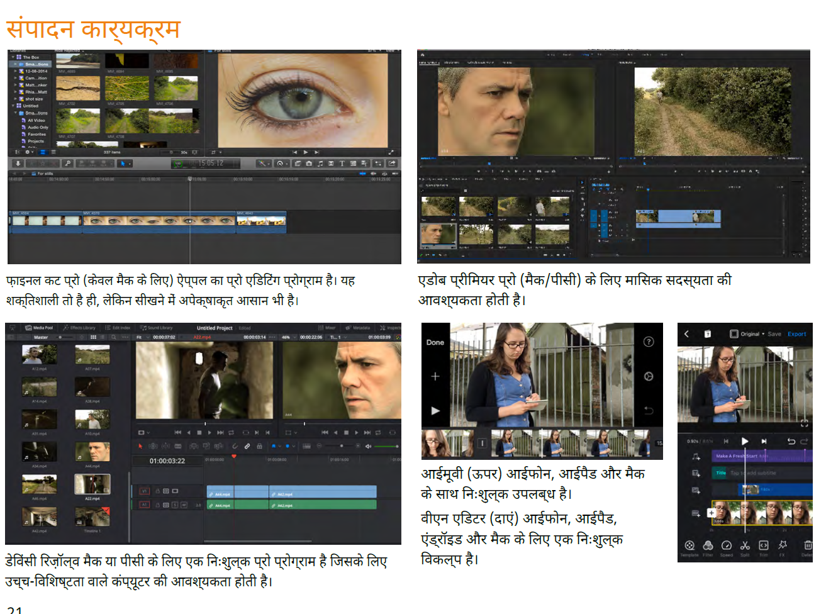Image resolution: width=826 pixels, height=614 pixels.
Task: Collapse the Untitled library in Final Cut Pro
Action: tap(13, 106)
